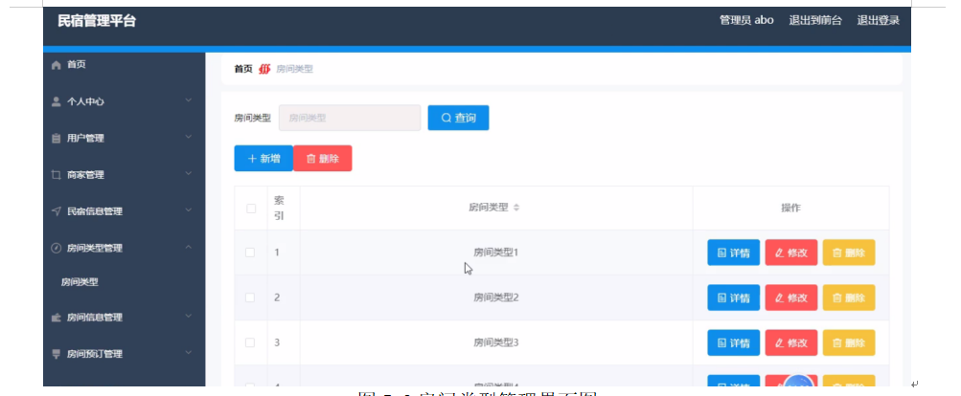Screen dimensions: 961x396
Task: Click yellow 删除 for 房间类型2
Action: point(848,297)
